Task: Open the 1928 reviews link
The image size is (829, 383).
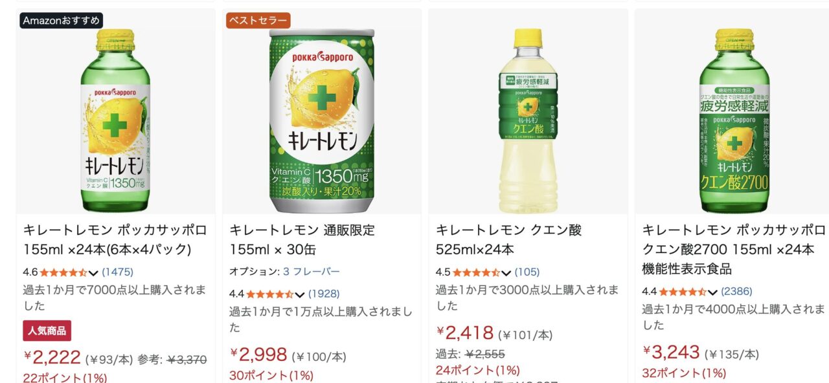Action: 324,294
